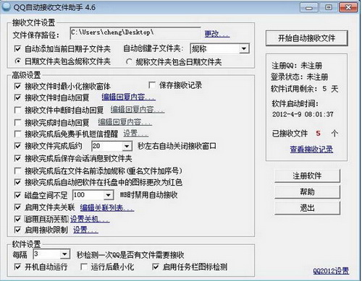The height and width of the screenshot is (281, 362).
Task: Click the 退出 button
Action: click(307, 208)
